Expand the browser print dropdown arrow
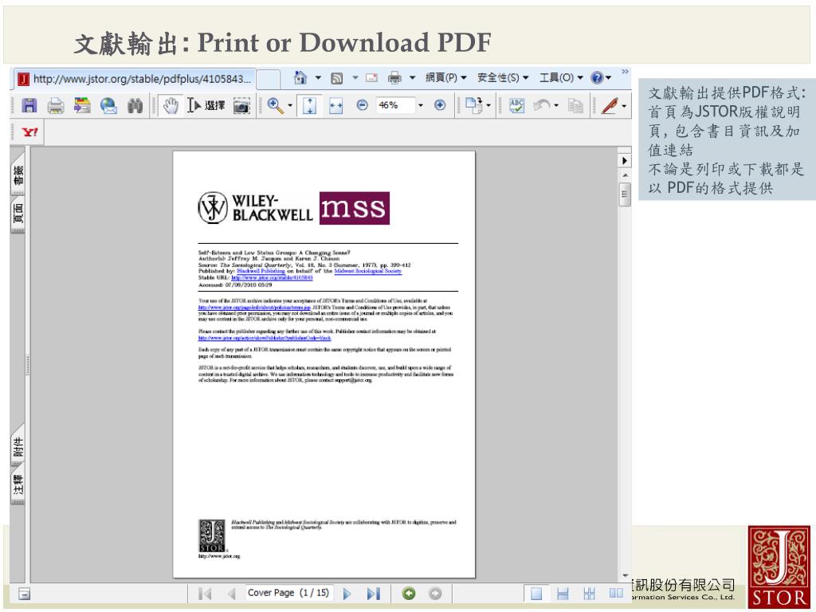Image resolution: width=816 pixels, height=612 pixels. click(412, 78)
